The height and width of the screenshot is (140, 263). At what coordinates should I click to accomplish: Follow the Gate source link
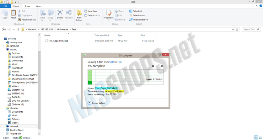tap(112, 62)
